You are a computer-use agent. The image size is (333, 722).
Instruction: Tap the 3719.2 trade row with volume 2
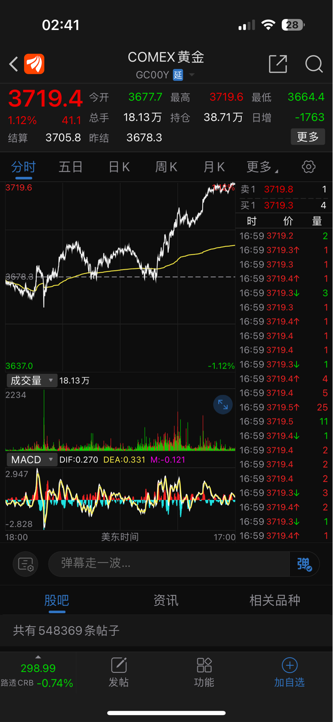pyautogui.click(x=284, y=236)
